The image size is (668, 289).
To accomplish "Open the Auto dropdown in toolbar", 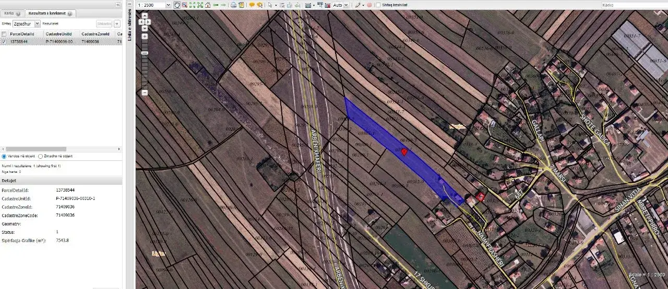I will 347,5.
